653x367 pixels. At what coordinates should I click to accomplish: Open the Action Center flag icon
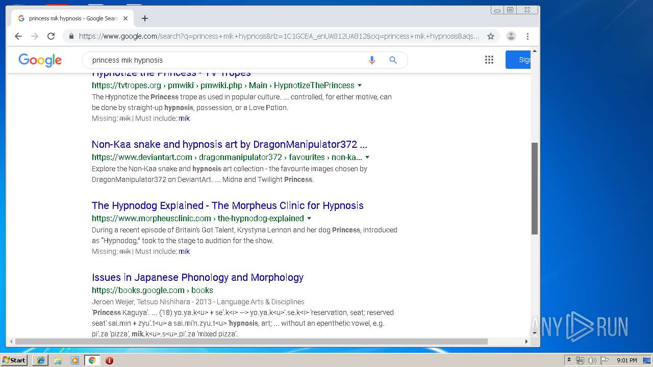(604, 360)
